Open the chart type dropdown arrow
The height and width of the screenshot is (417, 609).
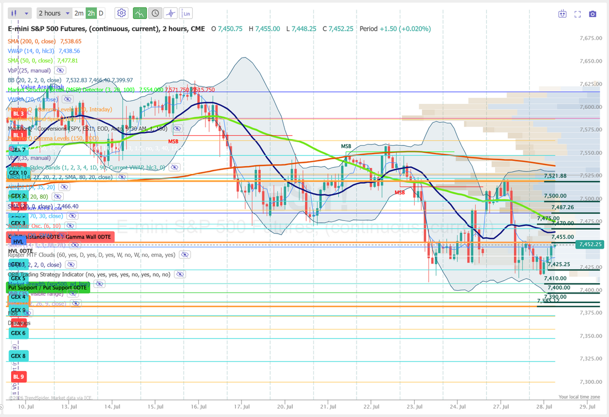(27, 13)
